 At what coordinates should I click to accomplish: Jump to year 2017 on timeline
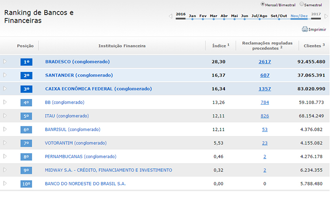pyautogui.click(x=316, y=14)
